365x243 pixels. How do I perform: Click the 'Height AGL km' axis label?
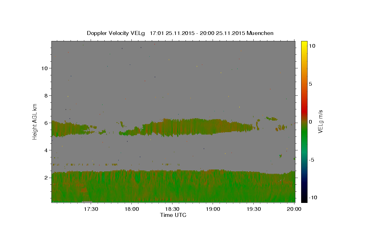[x=35, y=121]
